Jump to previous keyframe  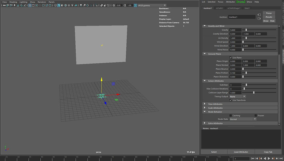261,159
